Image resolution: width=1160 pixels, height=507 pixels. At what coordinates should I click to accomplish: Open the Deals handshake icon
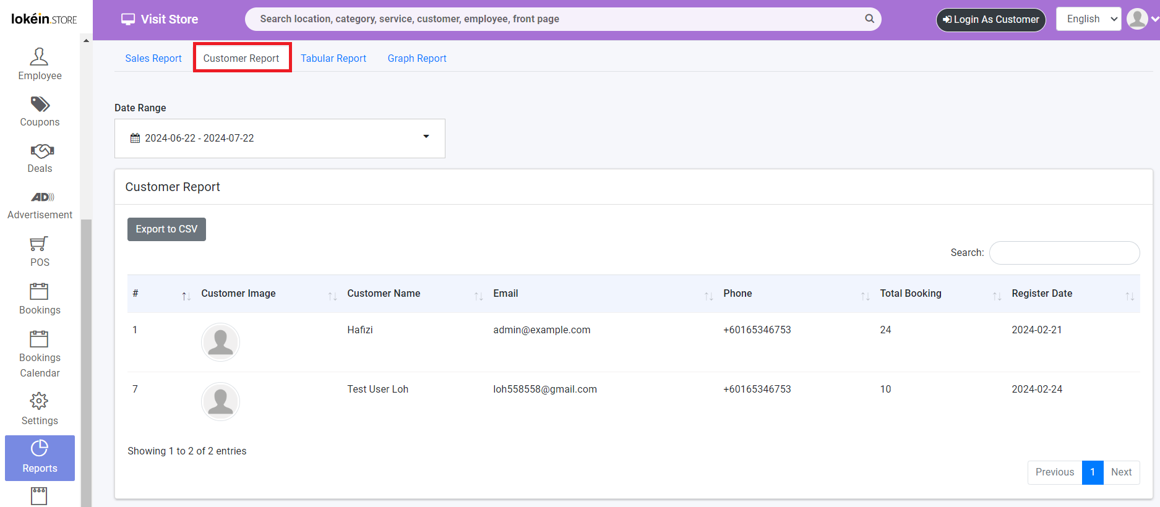[42, 151]
